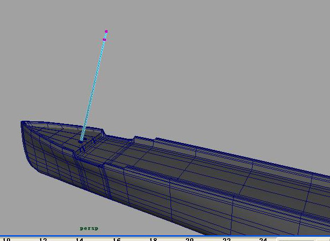Go to frame 22 on the timeline

click(227, 239)
